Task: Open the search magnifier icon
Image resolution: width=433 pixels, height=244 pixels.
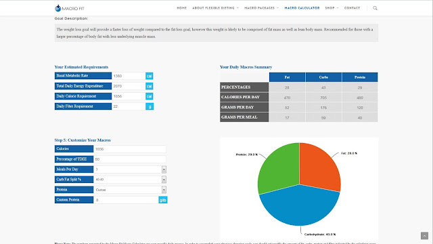Action: pyautogui.click(x=375, y=8)
